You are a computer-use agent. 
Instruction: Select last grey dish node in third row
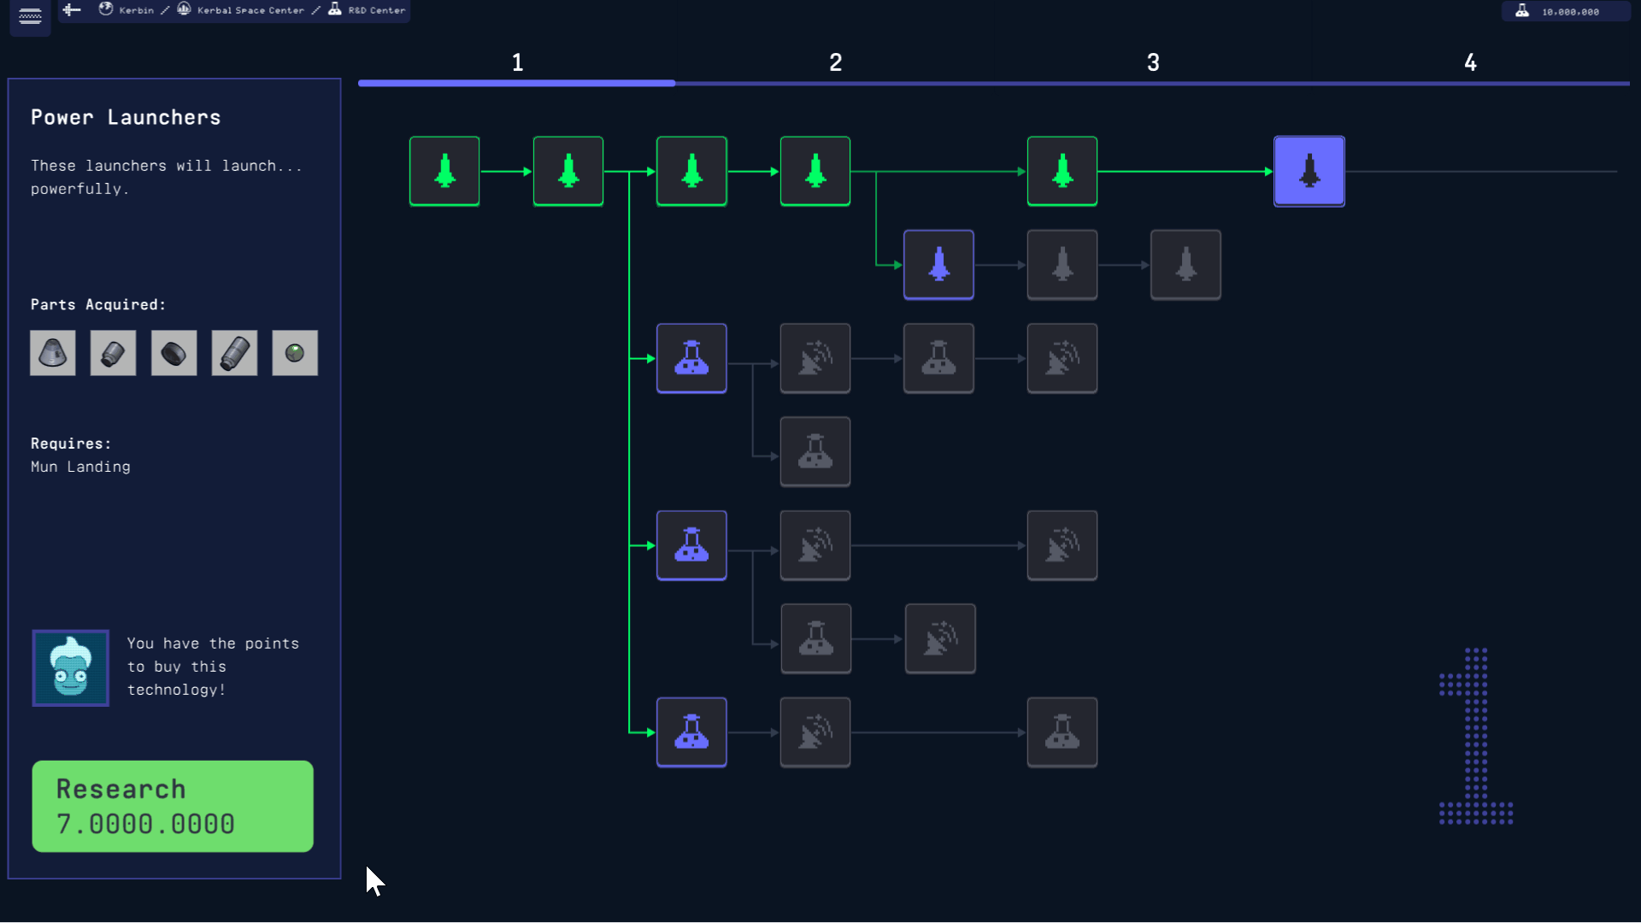1062,358
